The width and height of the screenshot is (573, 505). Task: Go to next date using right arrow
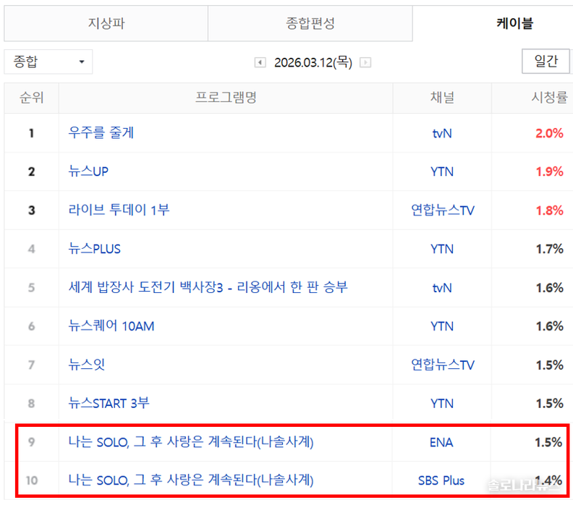pos(365,63)
